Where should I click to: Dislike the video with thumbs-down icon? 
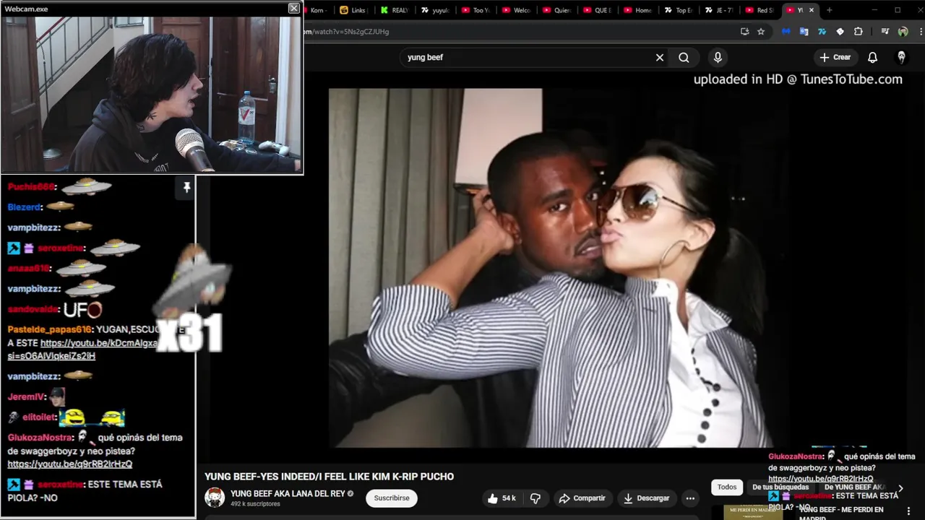pyautogui.click(x=535, y=498)
